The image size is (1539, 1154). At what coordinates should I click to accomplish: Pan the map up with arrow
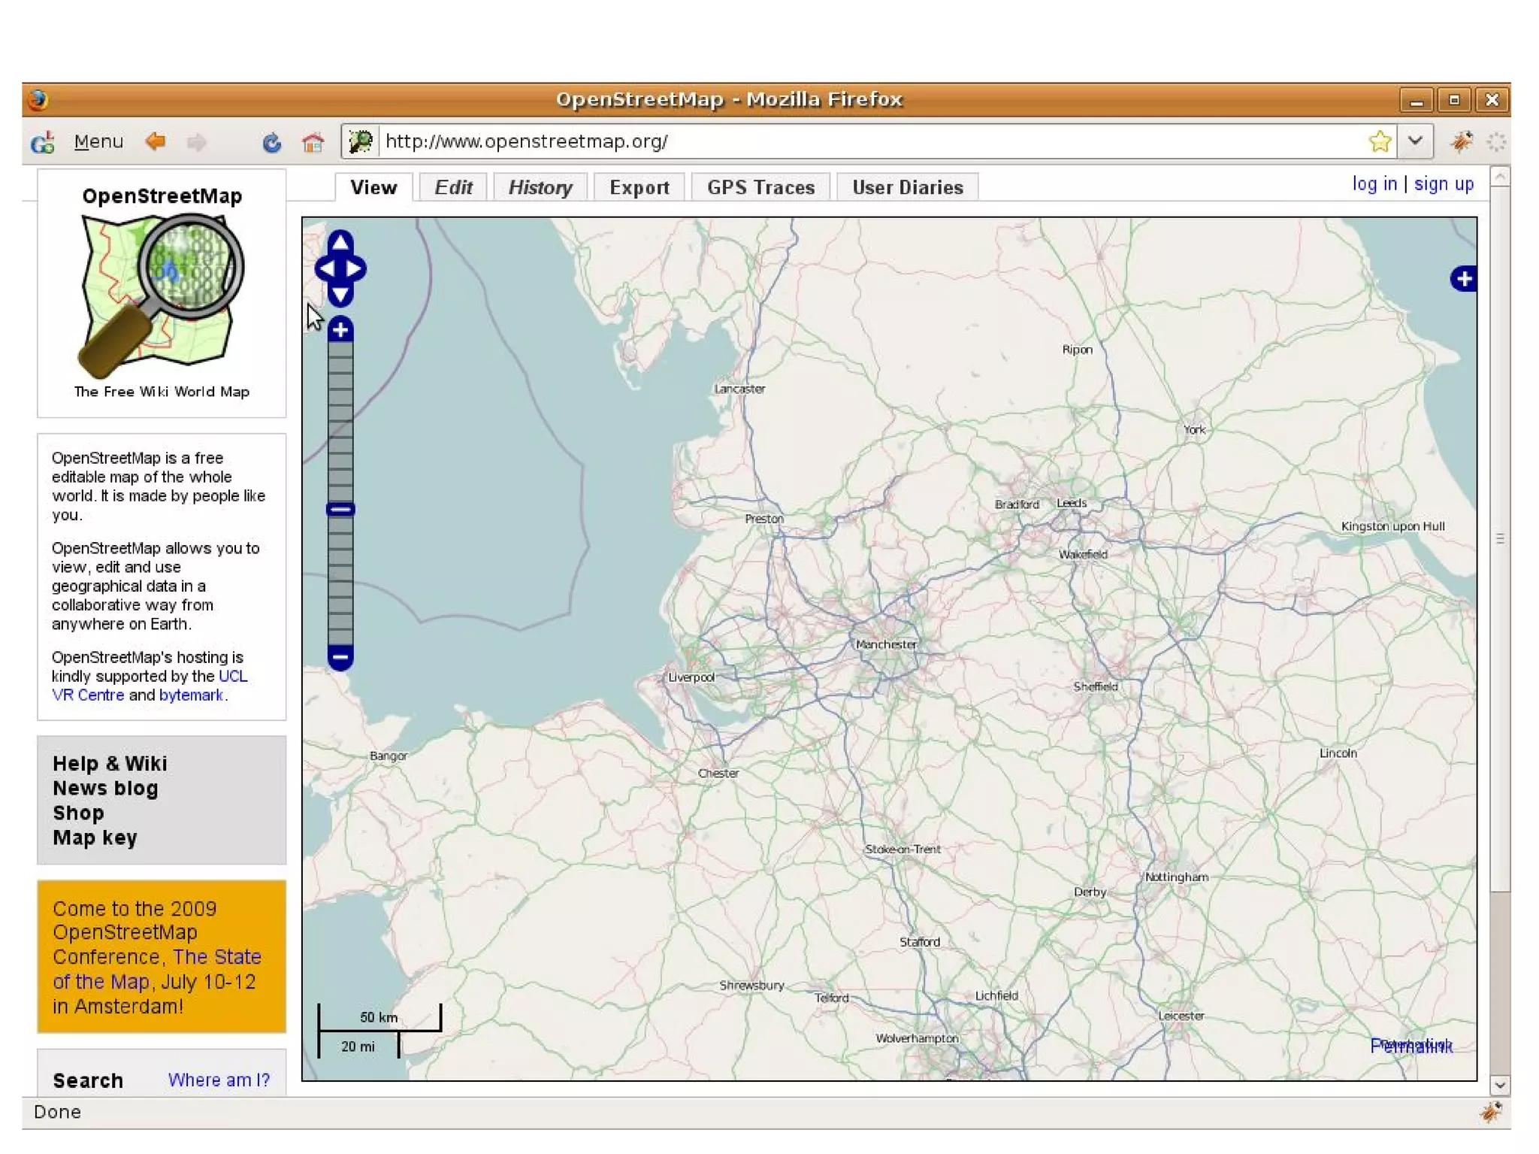click(x=340, y=242)
